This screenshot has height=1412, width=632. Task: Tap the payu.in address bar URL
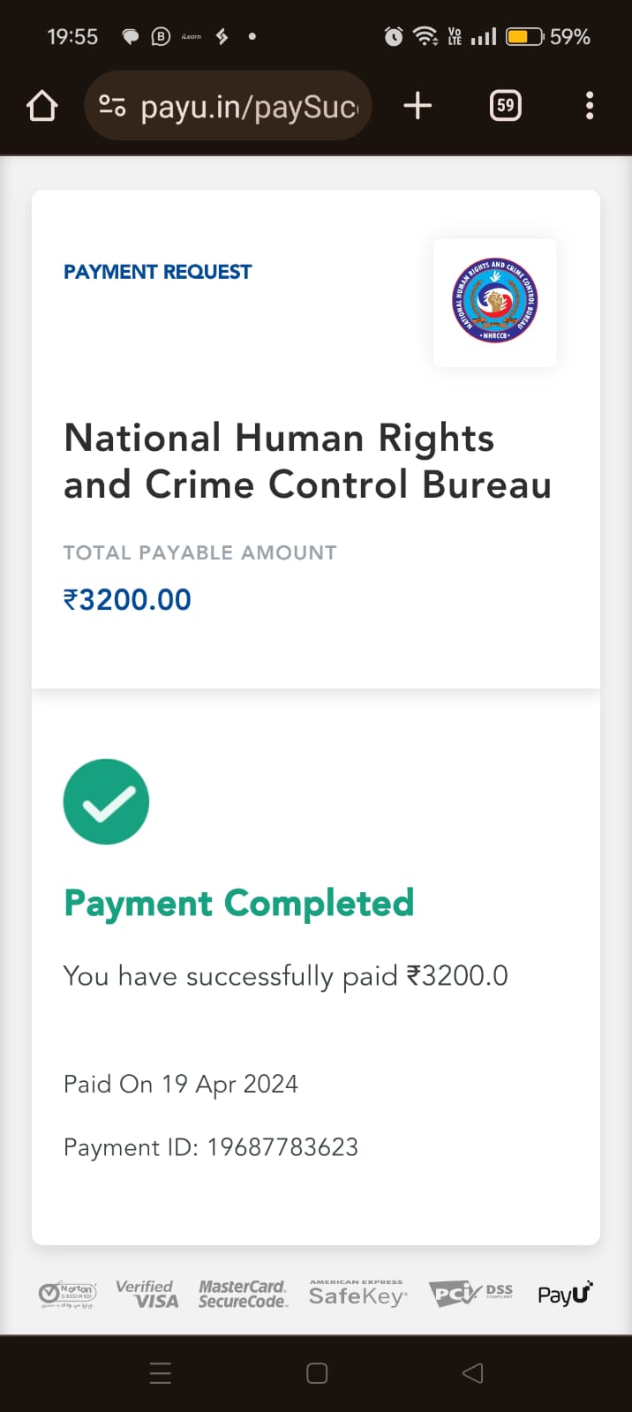(249, 107)
